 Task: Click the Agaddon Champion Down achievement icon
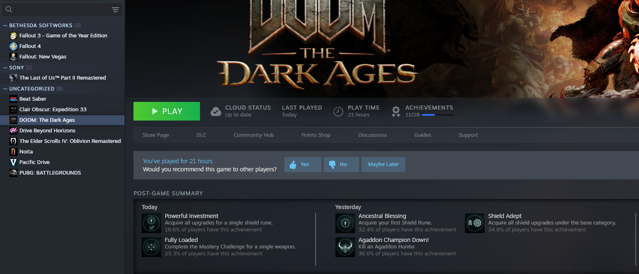(345, 247)
